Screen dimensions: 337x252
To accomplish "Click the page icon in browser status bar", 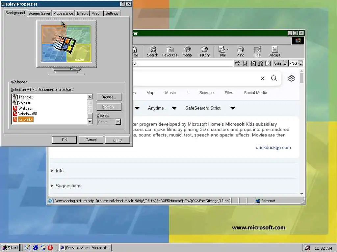I will click(51, 201).
